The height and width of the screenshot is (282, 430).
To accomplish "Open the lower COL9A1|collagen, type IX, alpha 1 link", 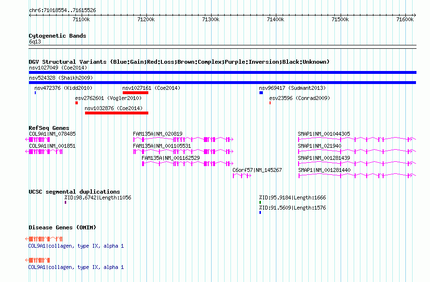I will tap(76, 267).
